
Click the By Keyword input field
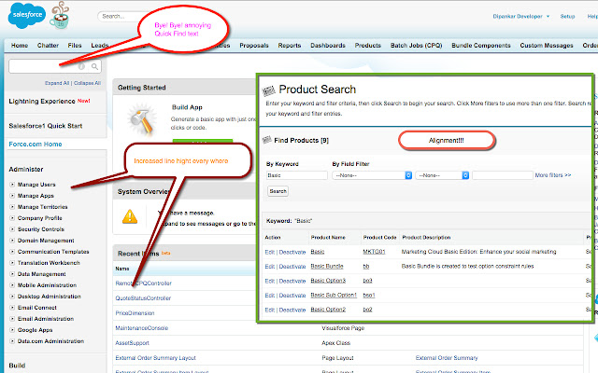pos(297,175)
